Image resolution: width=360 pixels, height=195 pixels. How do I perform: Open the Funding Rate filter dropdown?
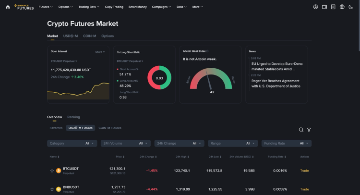click(287, 143)
